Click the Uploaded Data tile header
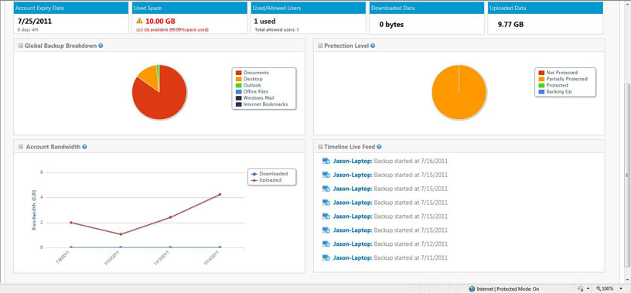Viewport: 631px width, 293px height. [x=546, y=8]
